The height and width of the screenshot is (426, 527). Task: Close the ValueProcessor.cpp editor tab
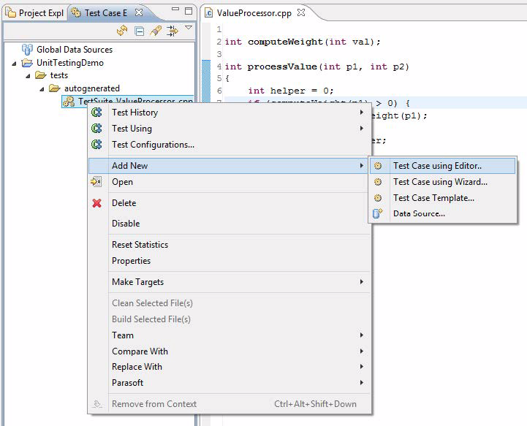click(x=301, y=12)
